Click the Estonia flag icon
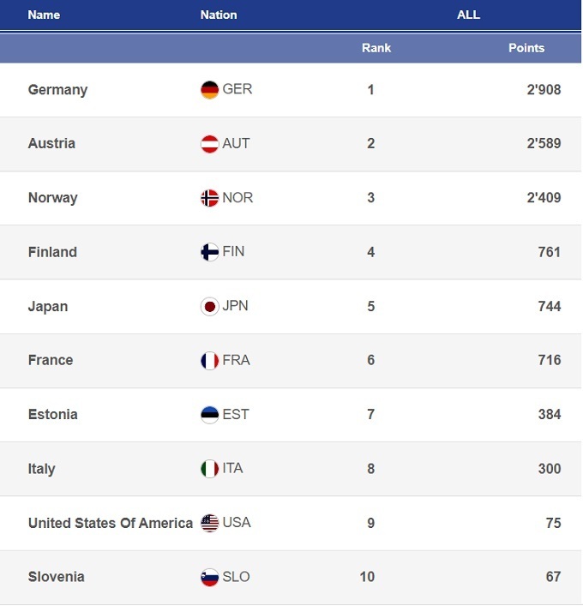Image resolution: width=583 pixels, height=606 pixels. click(x=210, y=415)
